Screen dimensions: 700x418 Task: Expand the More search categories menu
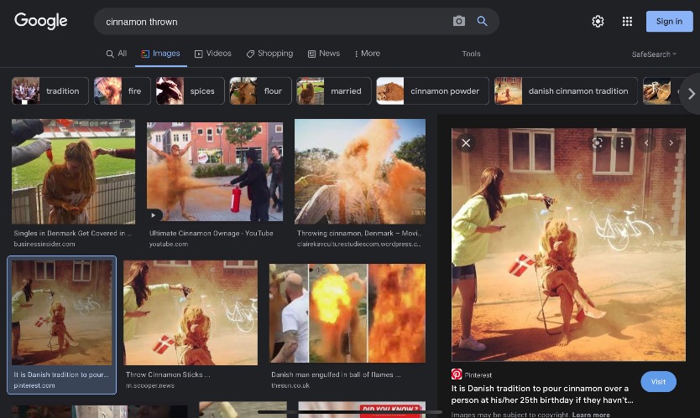coord(367,54)
